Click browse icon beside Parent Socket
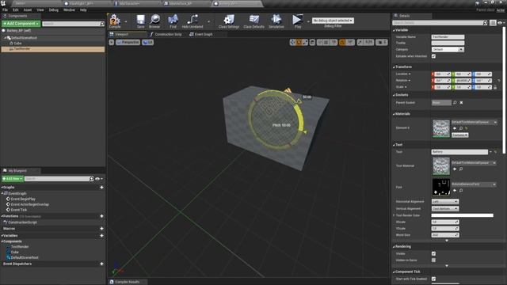The width and height of the screenshot is (507, 285). (455, 102)
